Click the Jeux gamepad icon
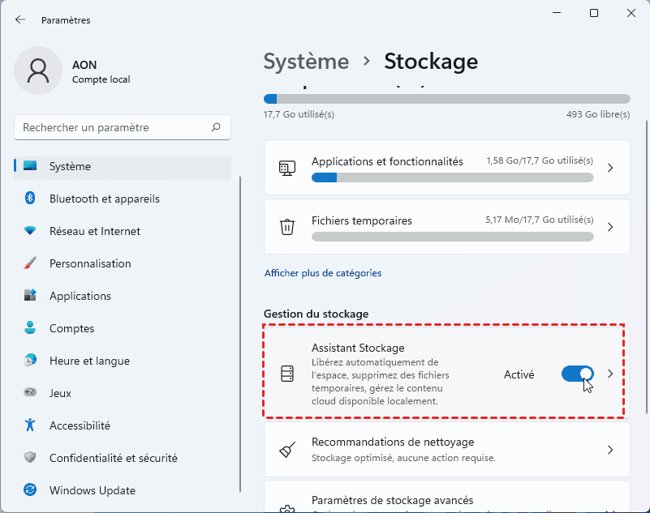 31,393
